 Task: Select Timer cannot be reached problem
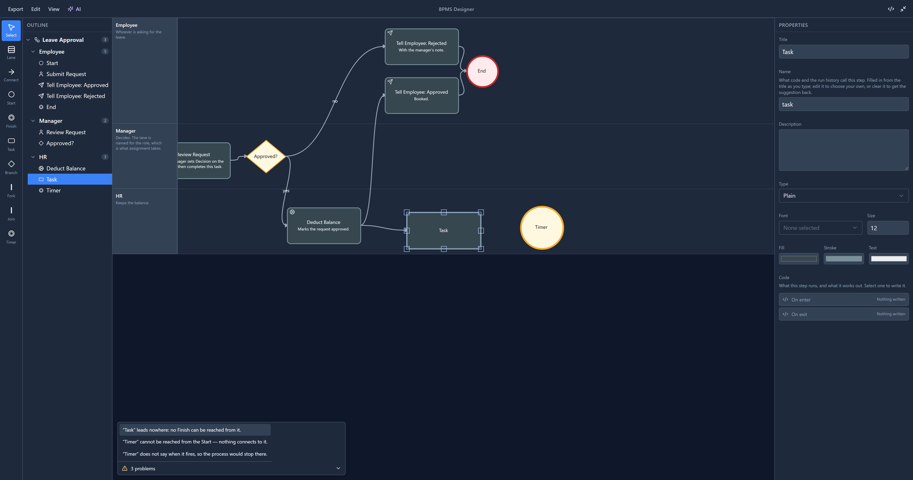(195, 442)
